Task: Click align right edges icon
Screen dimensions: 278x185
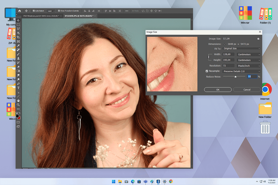Action: click(x=93, y=11)
